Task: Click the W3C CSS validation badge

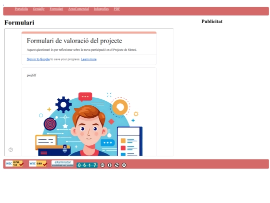Action: (x=38, y=163)
